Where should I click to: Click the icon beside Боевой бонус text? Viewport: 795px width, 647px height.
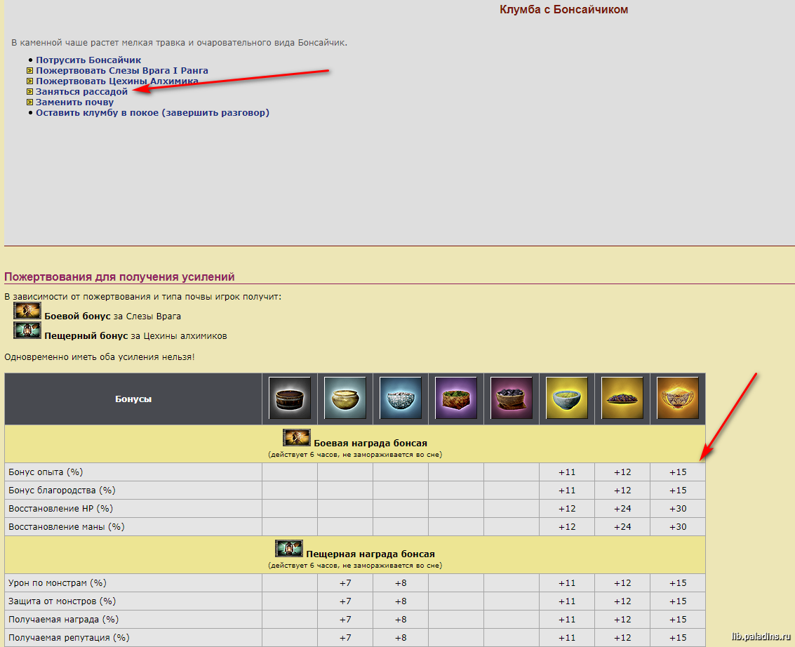pyautogui.click(x=27, y=312)
